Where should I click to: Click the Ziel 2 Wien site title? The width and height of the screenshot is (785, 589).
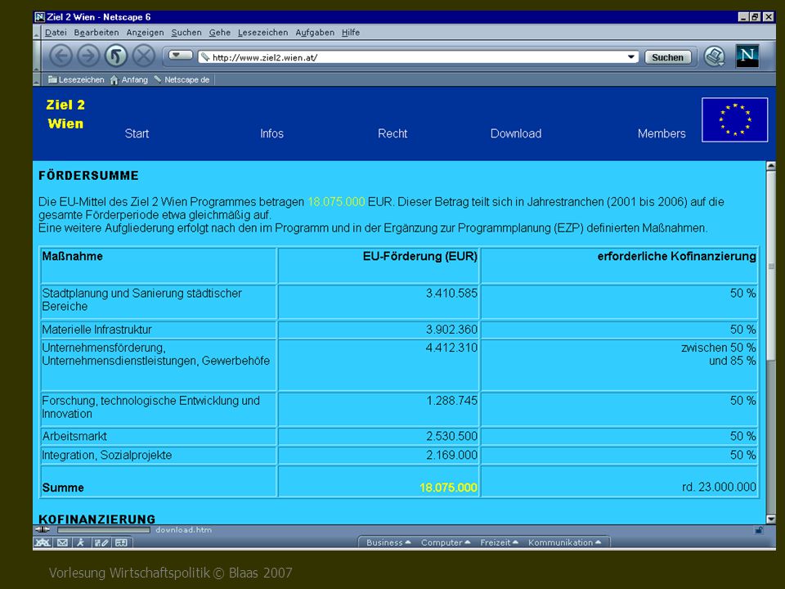point(65,115)
